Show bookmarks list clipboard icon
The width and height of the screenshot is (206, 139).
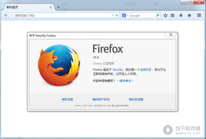click(x=173, y=15)
